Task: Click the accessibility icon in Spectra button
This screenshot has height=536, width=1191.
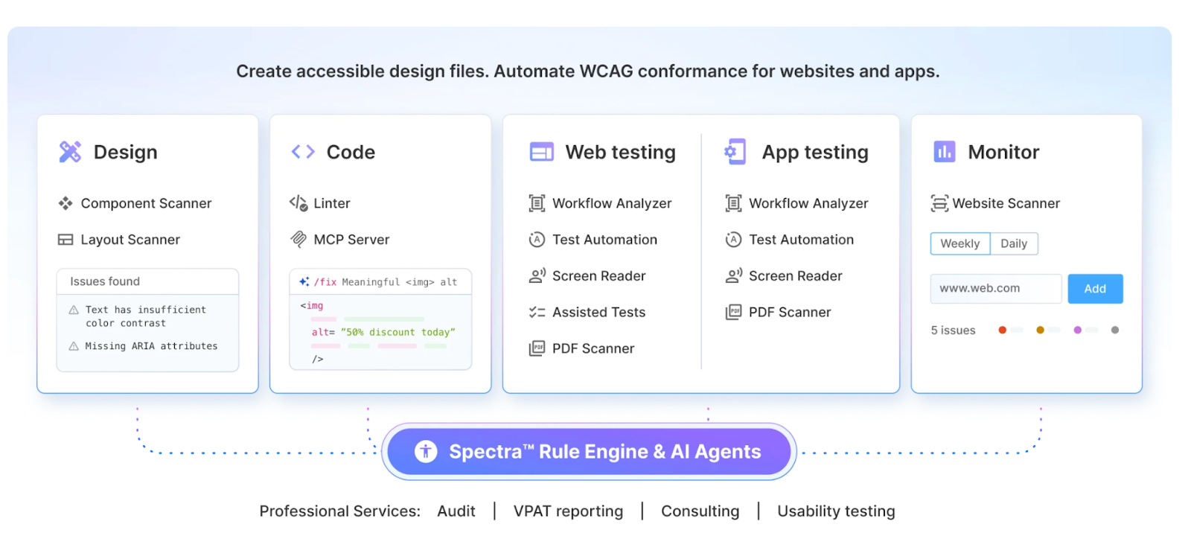Action: tap(426, 451)
